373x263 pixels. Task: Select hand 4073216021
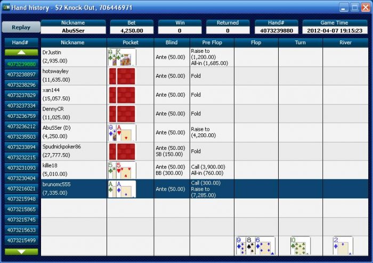21,188
